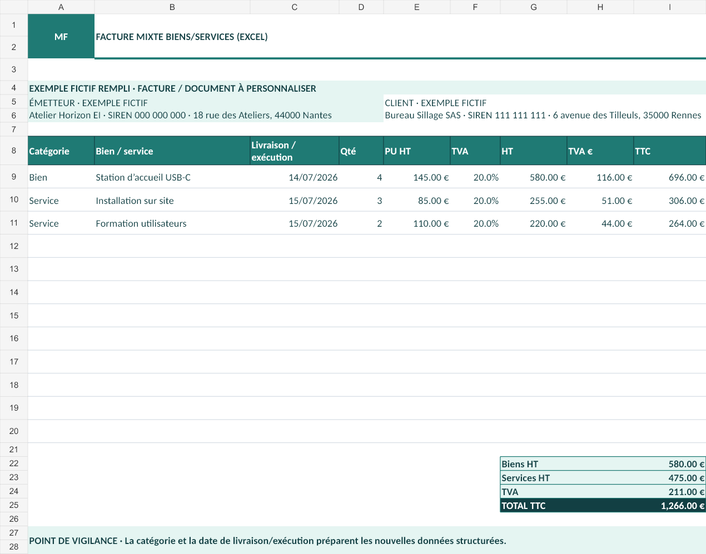Click the PU HT header cell
706x554 pixels.
click(x=417, y=151)
